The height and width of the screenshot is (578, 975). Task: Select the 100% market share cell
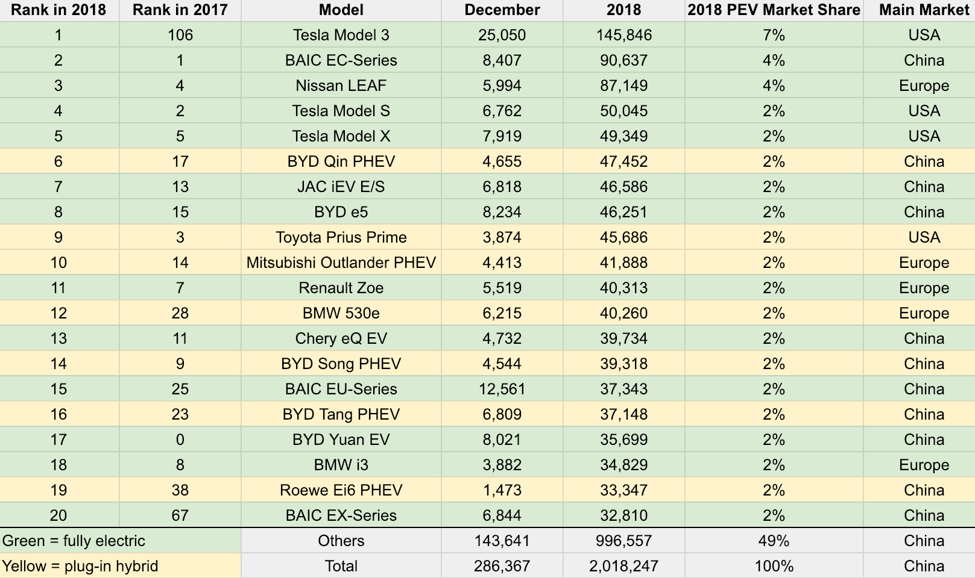pyautogui.click(x=774, y=566)
